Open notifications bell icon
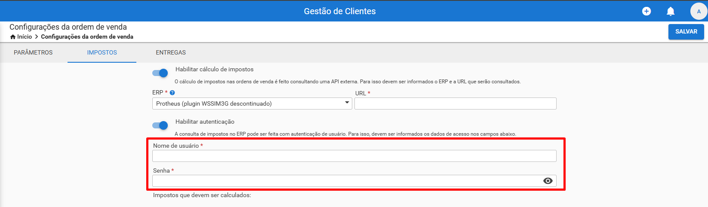This screenshot has height=207, width=708. [x=671, y=11]
